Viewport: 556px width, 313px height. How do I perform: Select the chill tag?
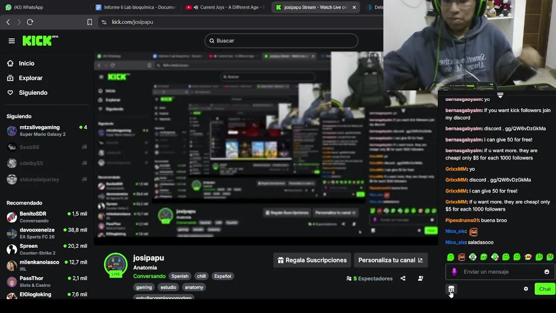coord(201,276)
